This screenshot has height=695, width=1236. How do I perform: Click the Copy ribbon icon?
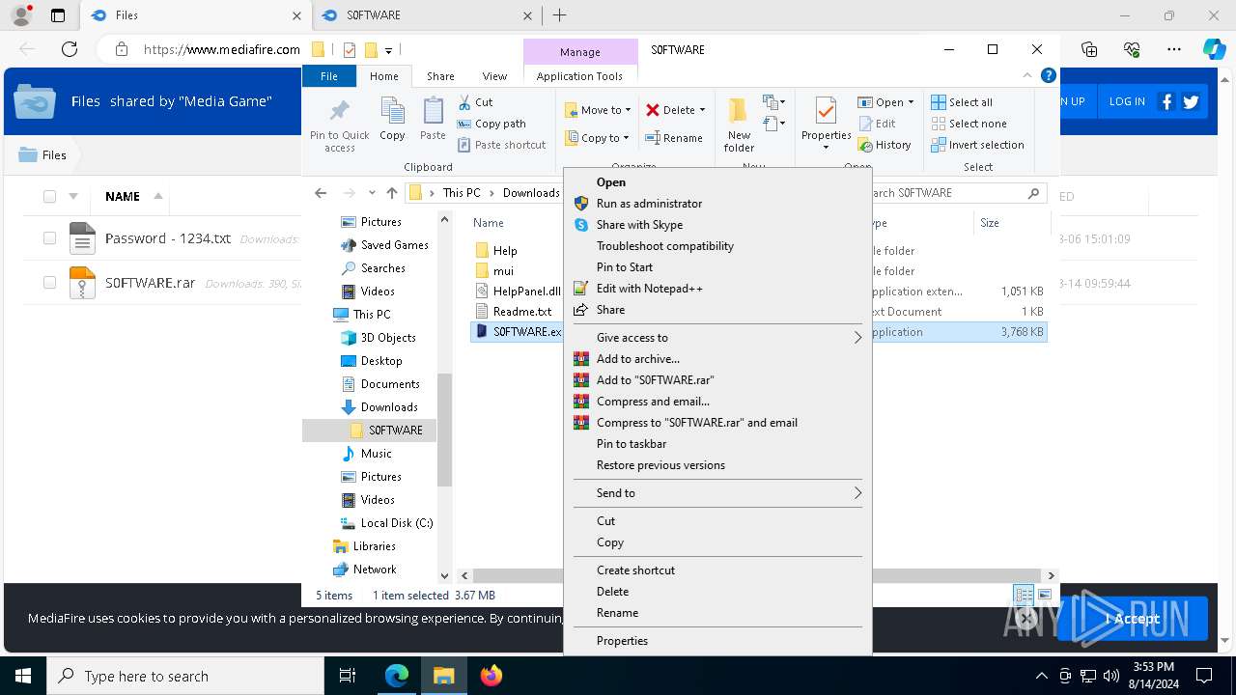pyautogui.click(x=392, y=112)
